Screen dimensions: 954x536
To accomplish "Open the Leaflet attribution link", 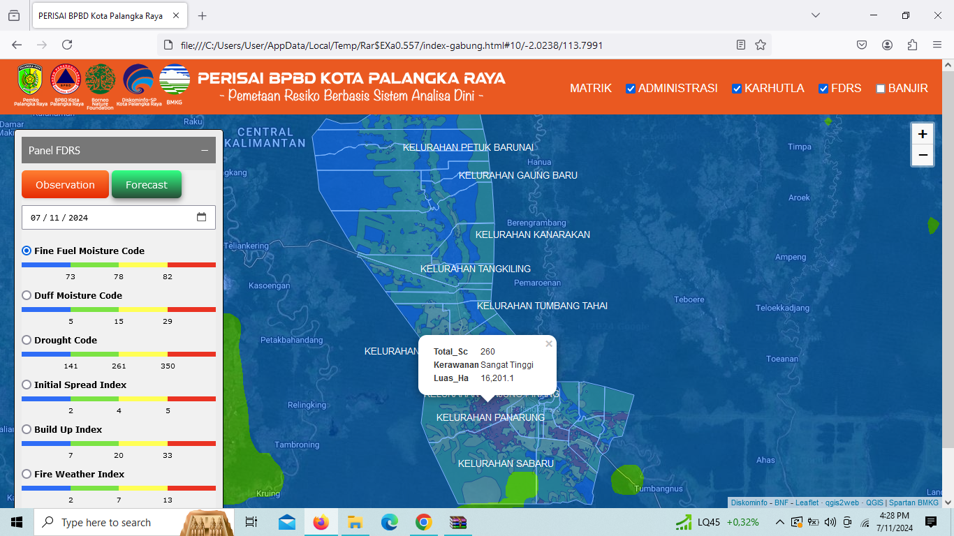I will (807, 502).
